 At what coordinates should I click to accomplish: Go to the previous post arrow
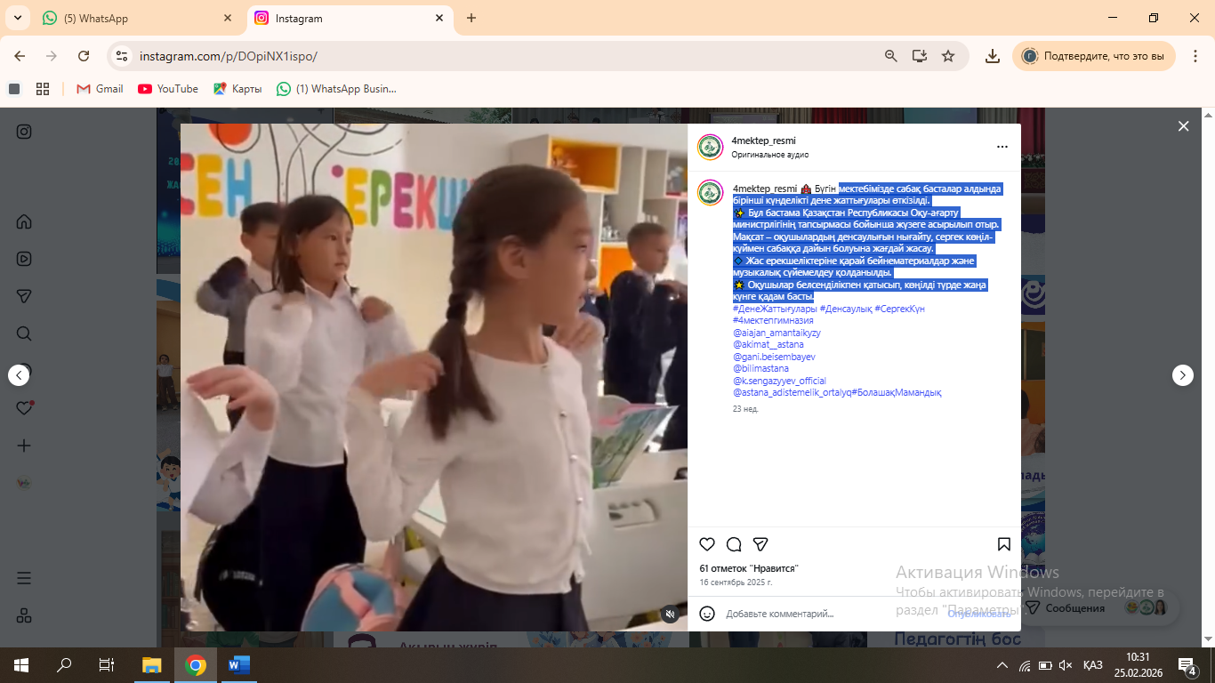point(19,375)
